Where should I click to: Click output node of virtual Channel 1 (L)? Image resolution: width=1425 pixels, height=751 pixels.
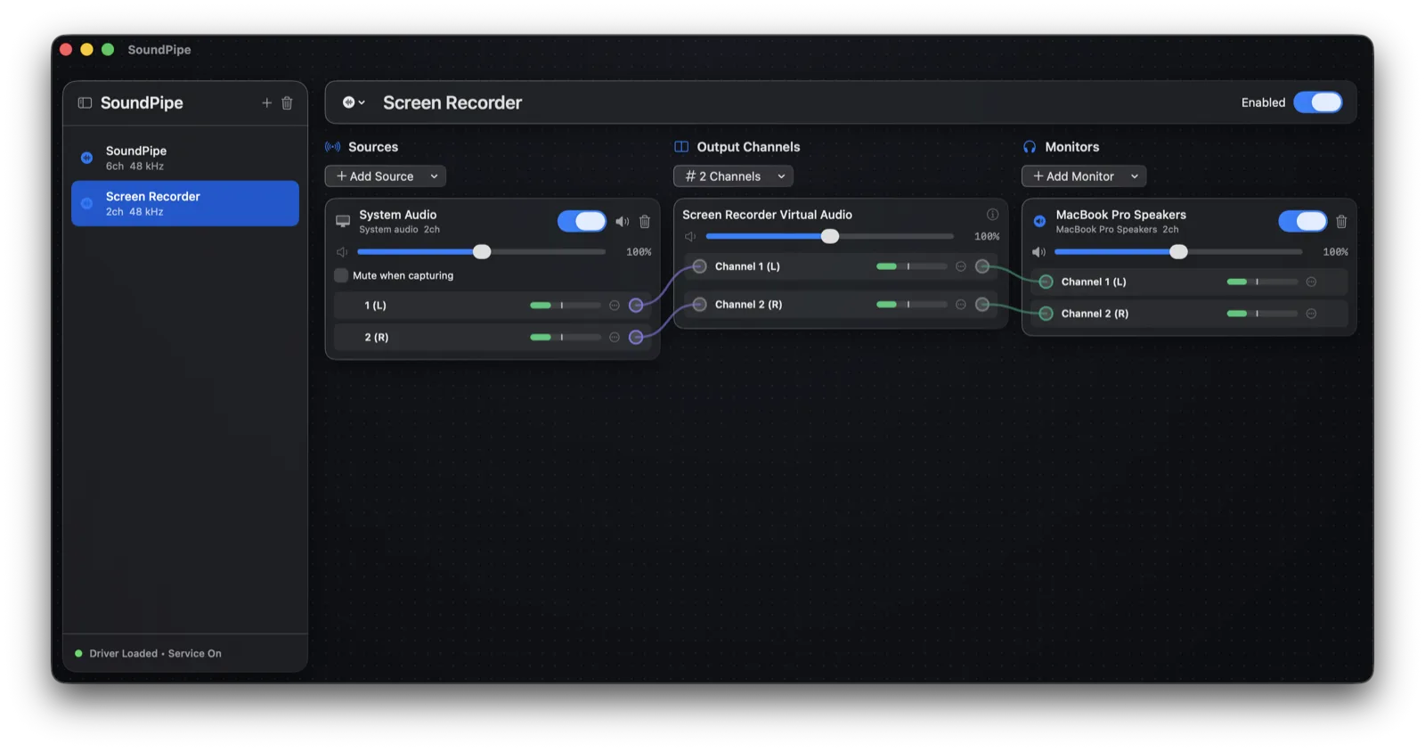point(982,266)
